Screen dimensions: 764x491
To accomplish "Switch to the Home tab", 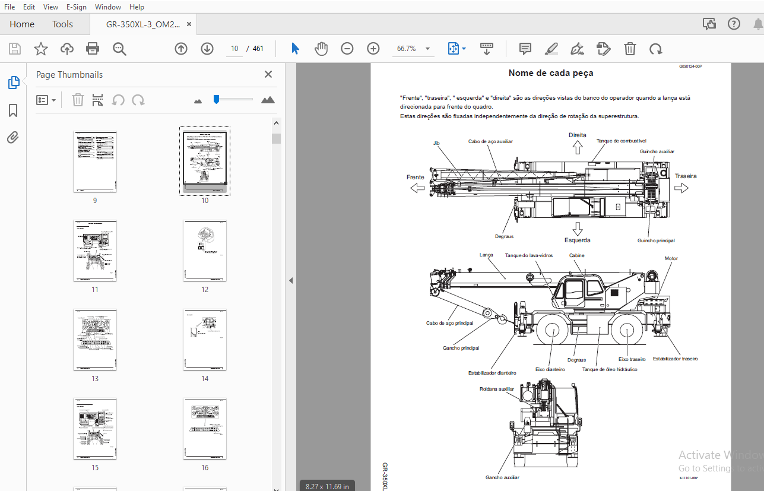I will (x=22, y=24).
